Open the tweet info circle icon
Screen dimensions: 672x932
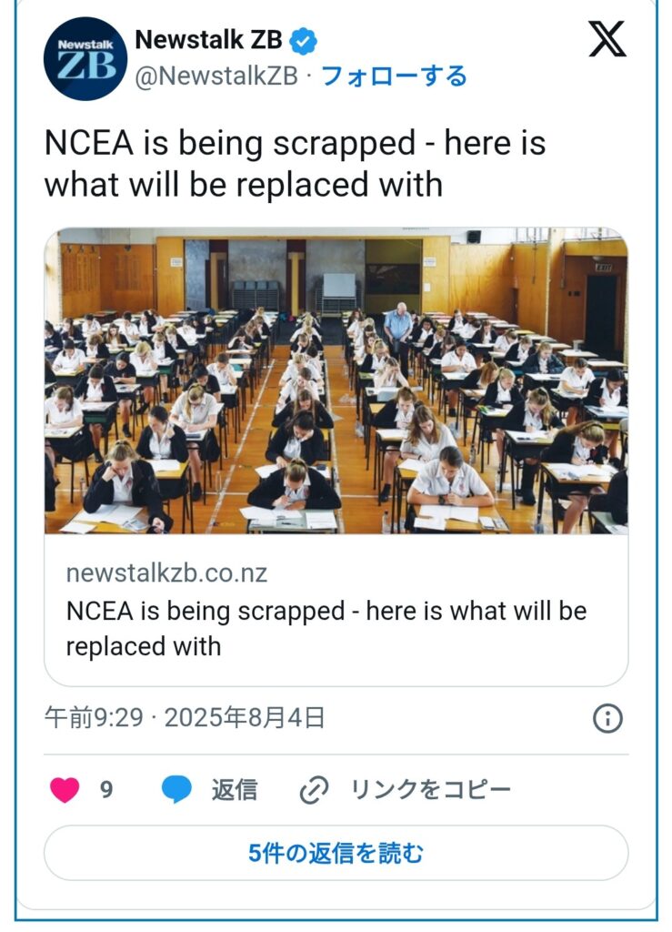point(607,718)
